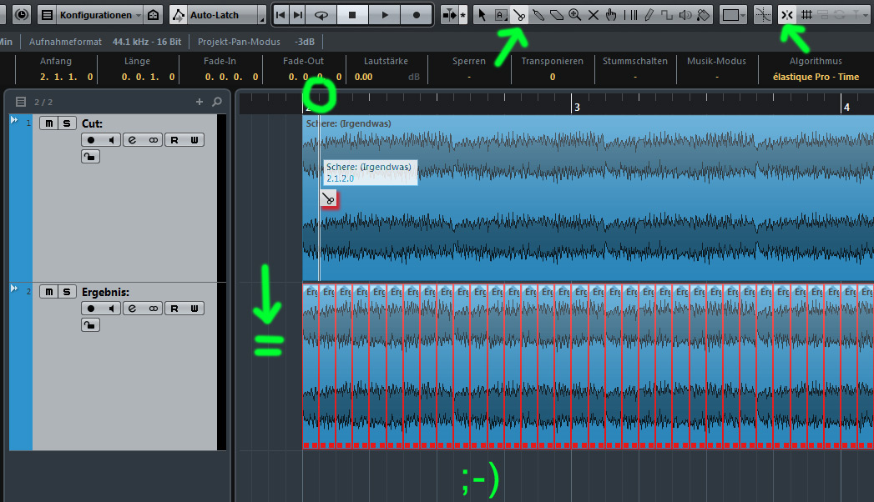Select the Line tool
The width and height of the screenshot is (874, 502).
pyautogui.click(x=667, y=15)
